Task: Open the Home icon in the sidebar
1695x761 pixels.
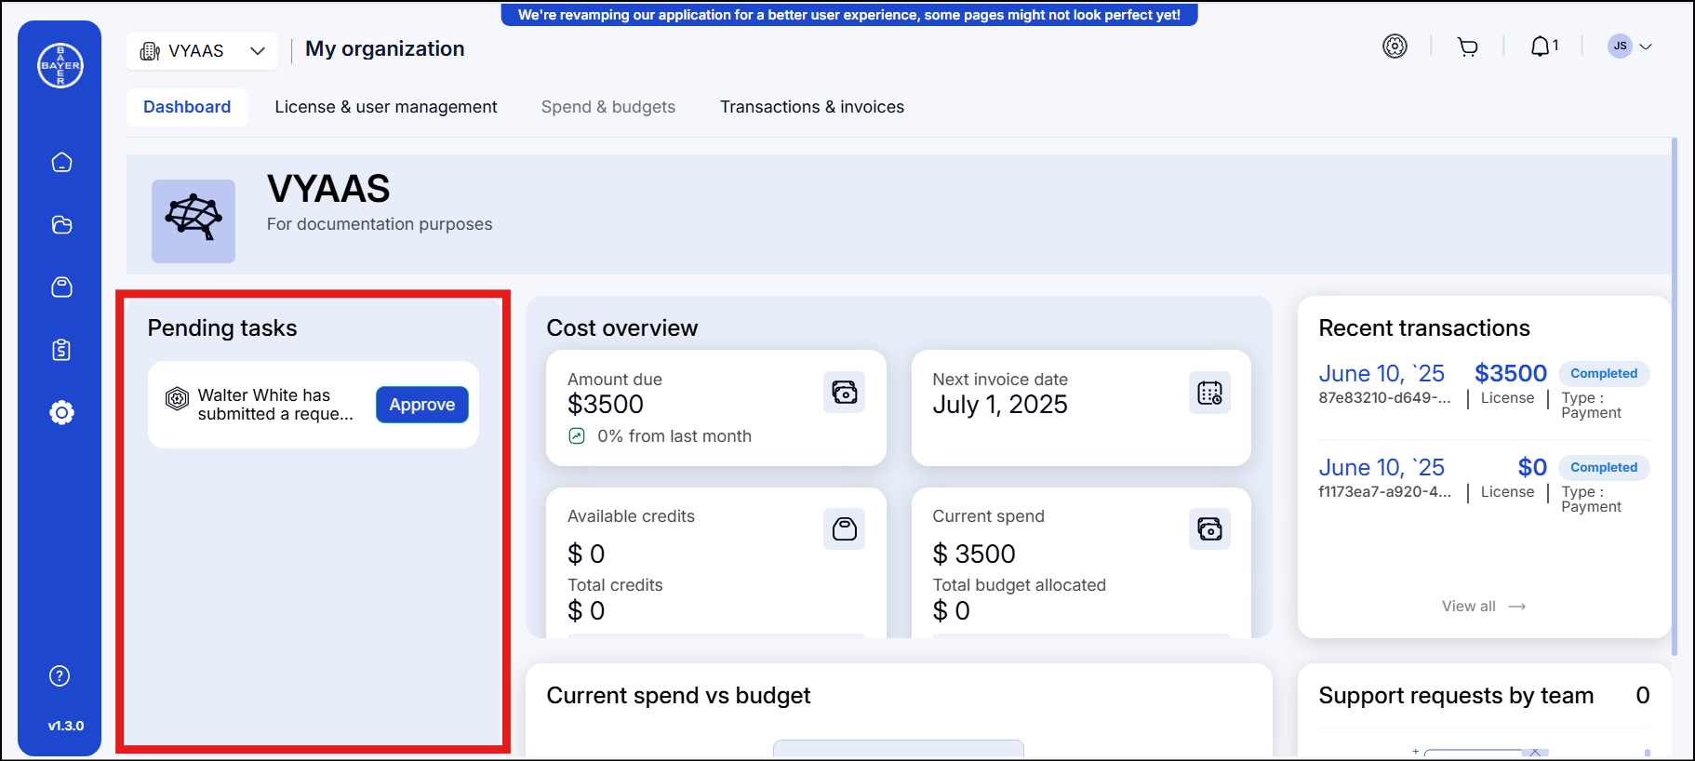Action: coord(61,163)
